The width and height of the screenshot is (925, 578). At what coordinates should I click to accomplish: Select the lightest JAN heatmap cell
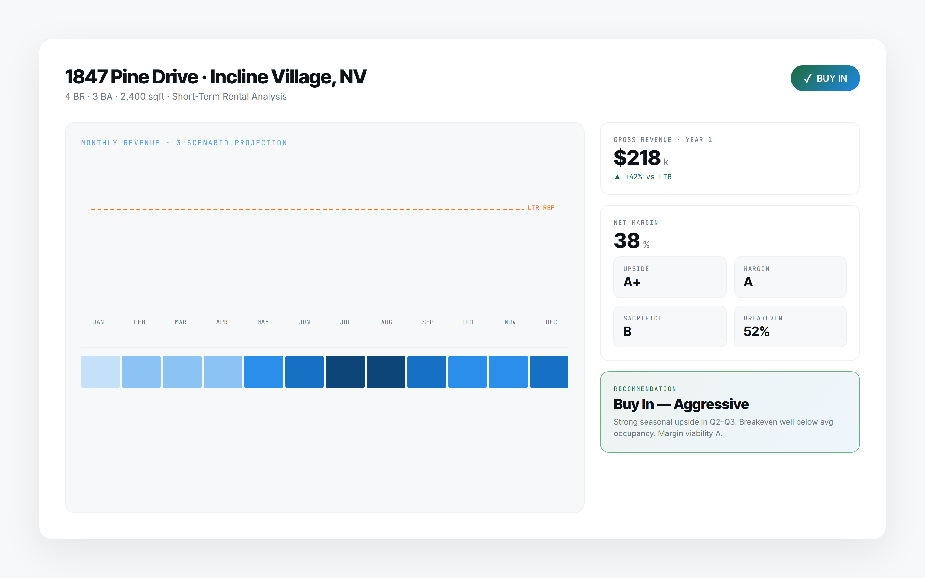click(100, 371)
